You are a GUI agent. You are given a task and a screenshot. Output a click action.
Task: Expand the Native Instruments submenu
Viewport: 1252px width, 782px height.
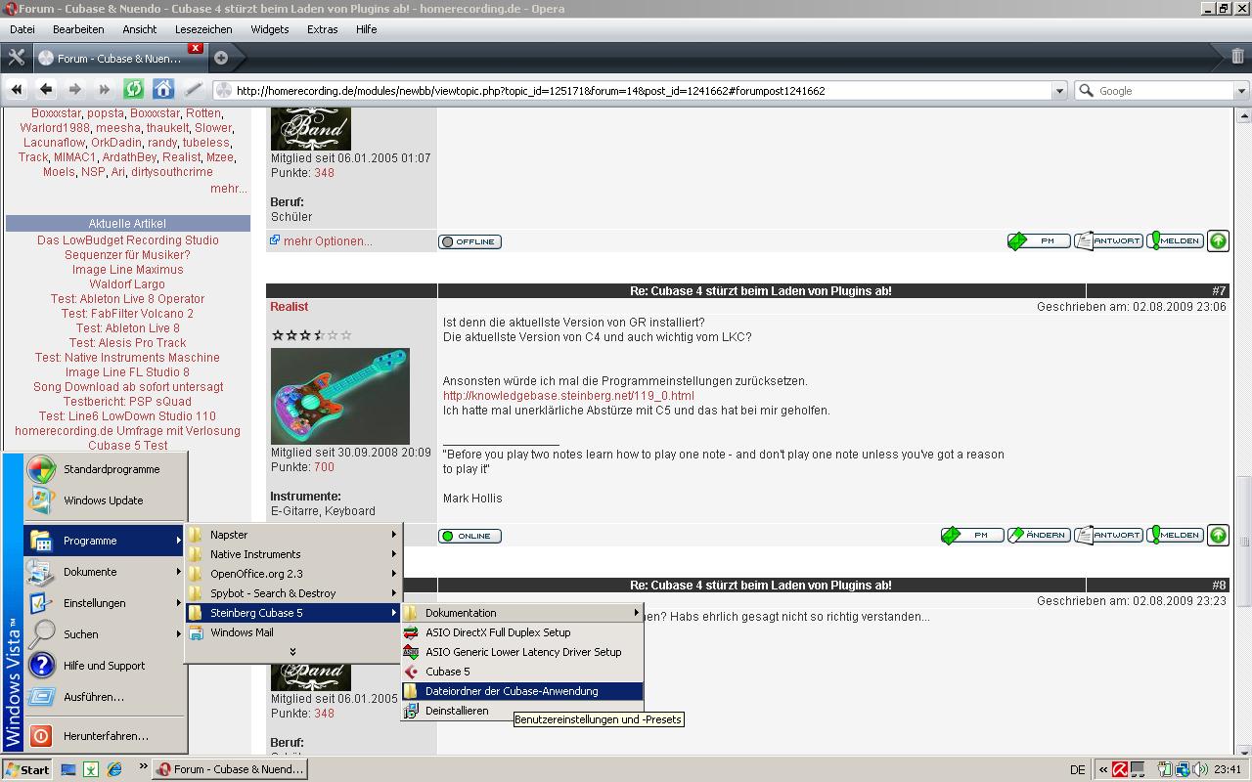coord(292,554)
